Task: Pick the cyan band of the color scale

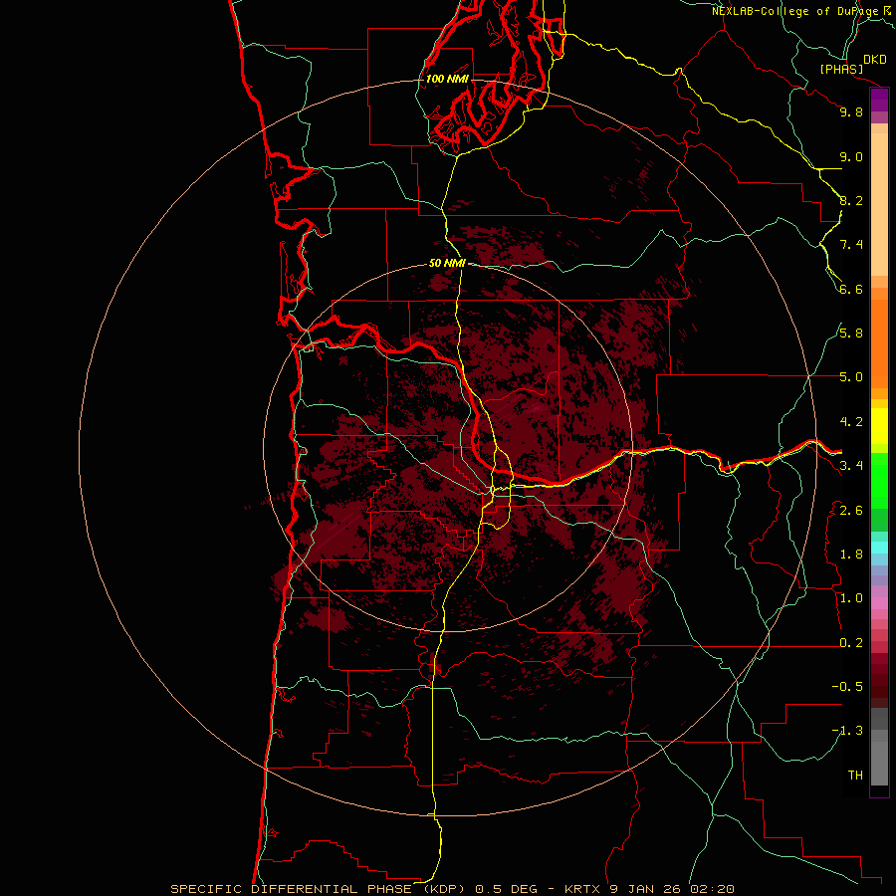Action: click(x=879, y=548)
